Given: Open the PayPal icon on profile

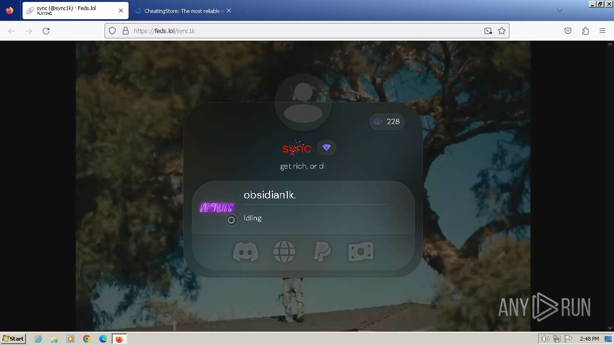Looking at the screenshot, I should 322,252.
